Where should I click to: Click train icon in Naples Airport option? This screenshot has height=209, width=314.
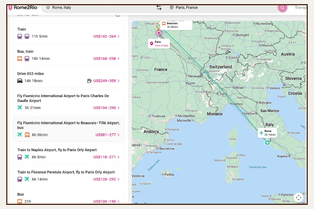[x=20, y=157]
